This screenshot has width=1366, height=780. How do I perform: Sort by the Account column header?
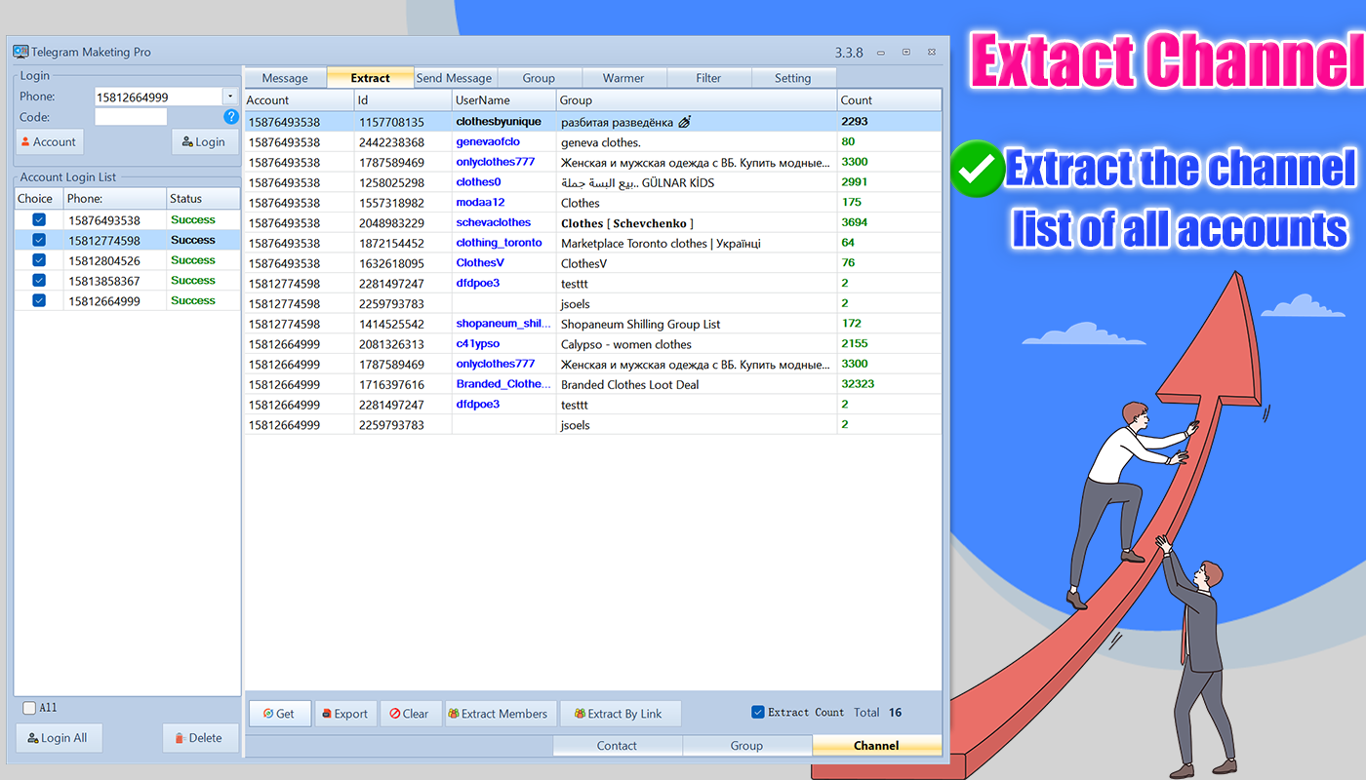299,100
